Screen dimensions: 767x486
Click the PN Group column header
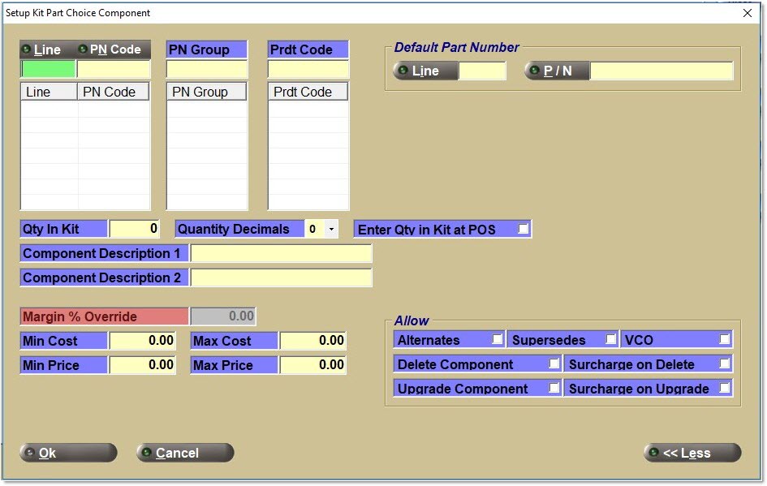[x=206, y=92]
